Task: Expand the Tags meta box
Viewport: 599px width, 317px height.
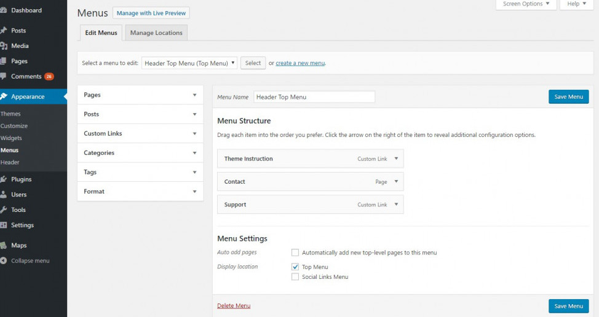Action: pos(194,172)
